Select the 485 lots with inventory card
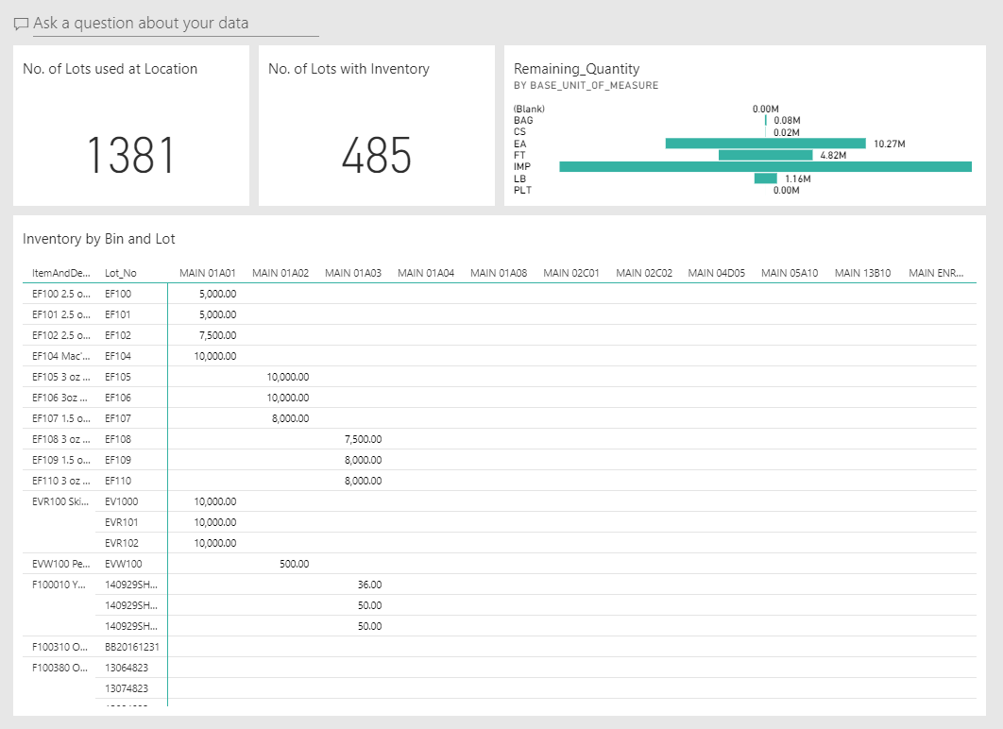 (x=376, y=155)
